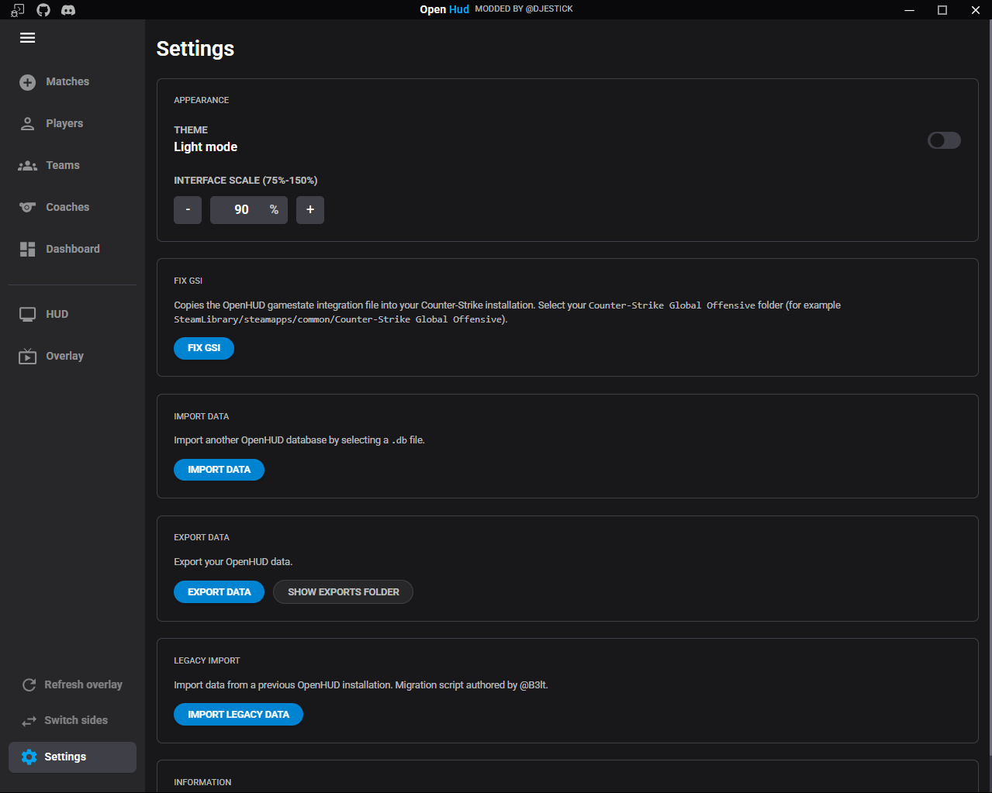Click the IMPORT DATA button

coord(219,470)
